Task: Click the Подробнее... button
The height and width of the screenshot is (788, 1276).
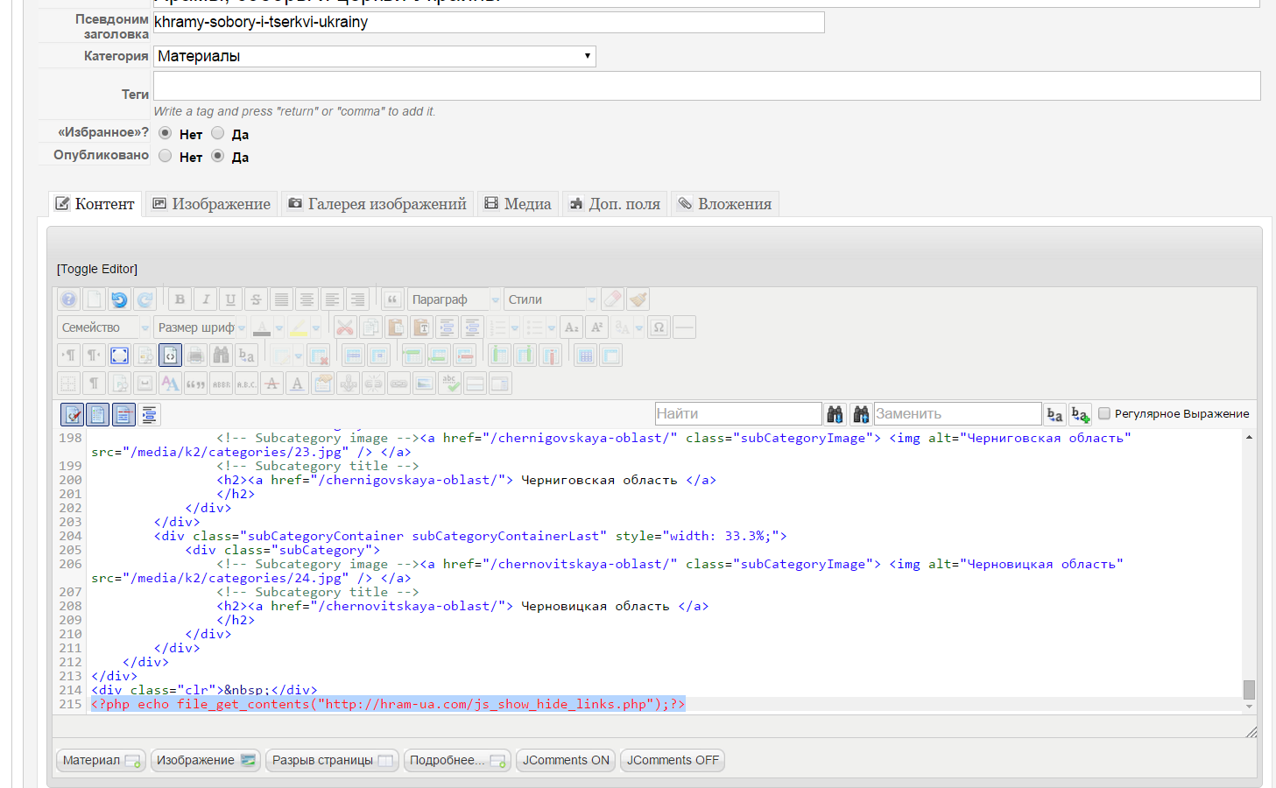Action: (457, 760)
